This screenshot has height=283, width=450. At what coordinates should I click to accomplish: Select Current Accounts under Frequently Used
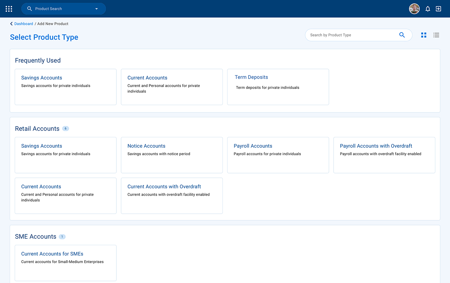[172, 87]
